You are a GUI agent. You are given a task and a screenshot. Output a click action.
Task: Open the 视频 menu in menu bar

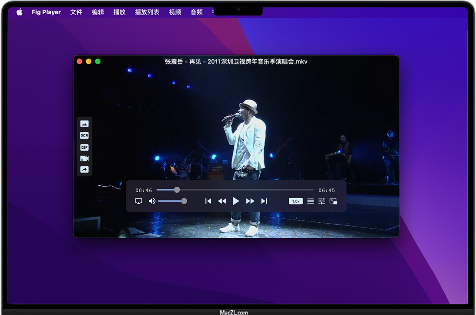pyautogui.click(x=175, y=12)
